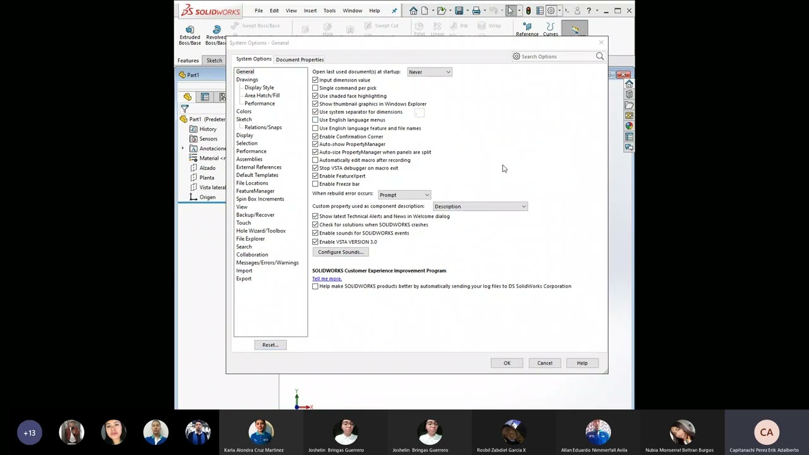809x455 pixels.
Task: Create a new document with New icon
Action: [425, 11]
